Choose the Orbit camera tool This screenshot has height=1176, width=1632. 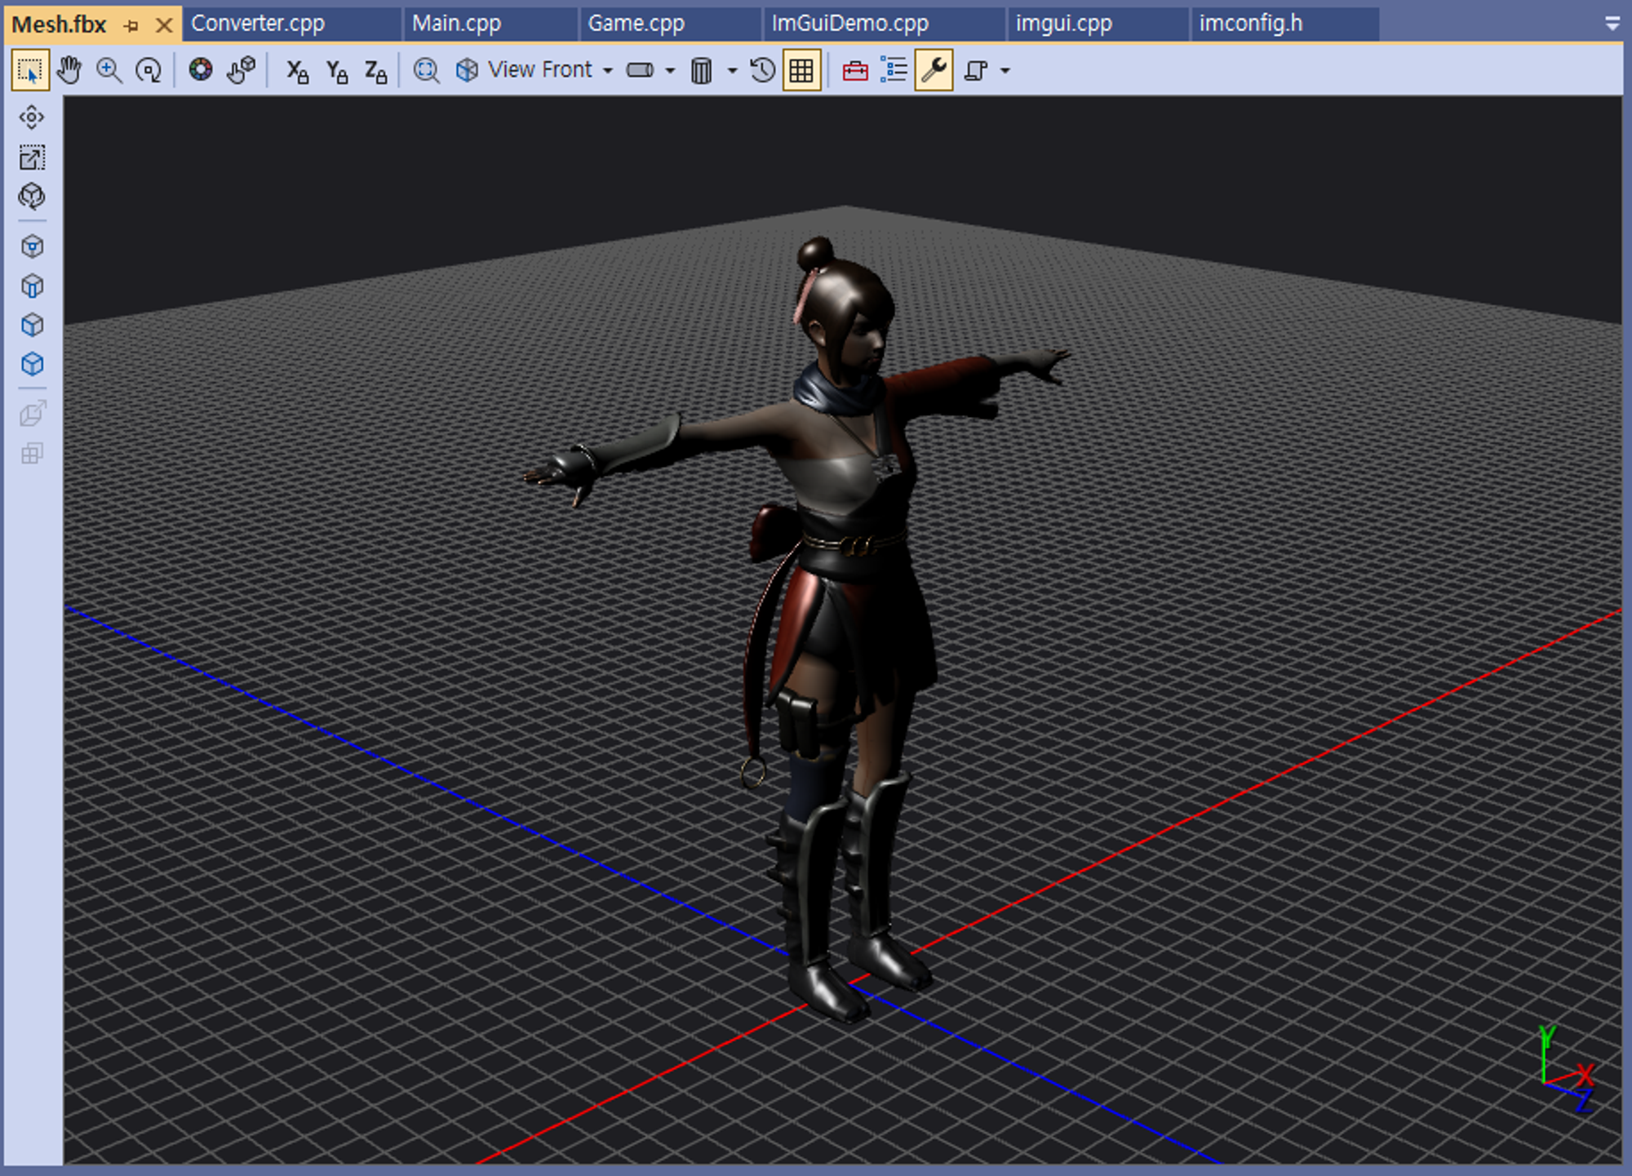coord(149,70)
